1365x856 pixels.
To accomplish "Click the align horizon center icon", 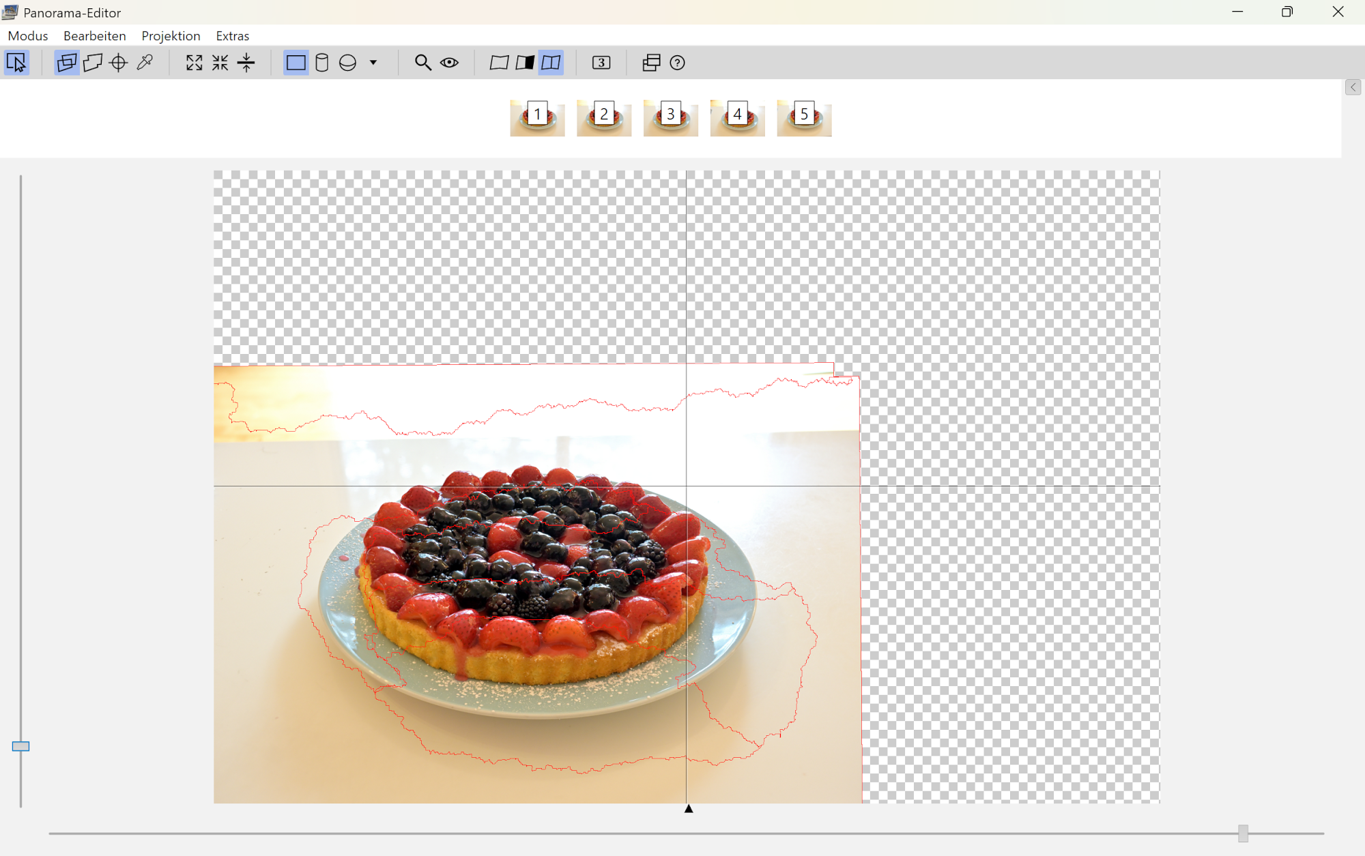I will [x=246, y=63].
